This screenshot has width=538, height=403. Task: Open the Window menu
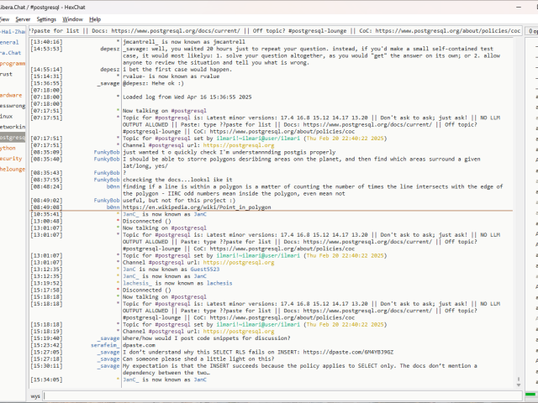pos(73,18)
